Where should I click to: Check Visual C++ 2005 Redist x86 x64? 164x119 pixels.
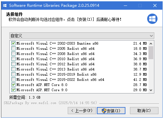coord(13,49)
